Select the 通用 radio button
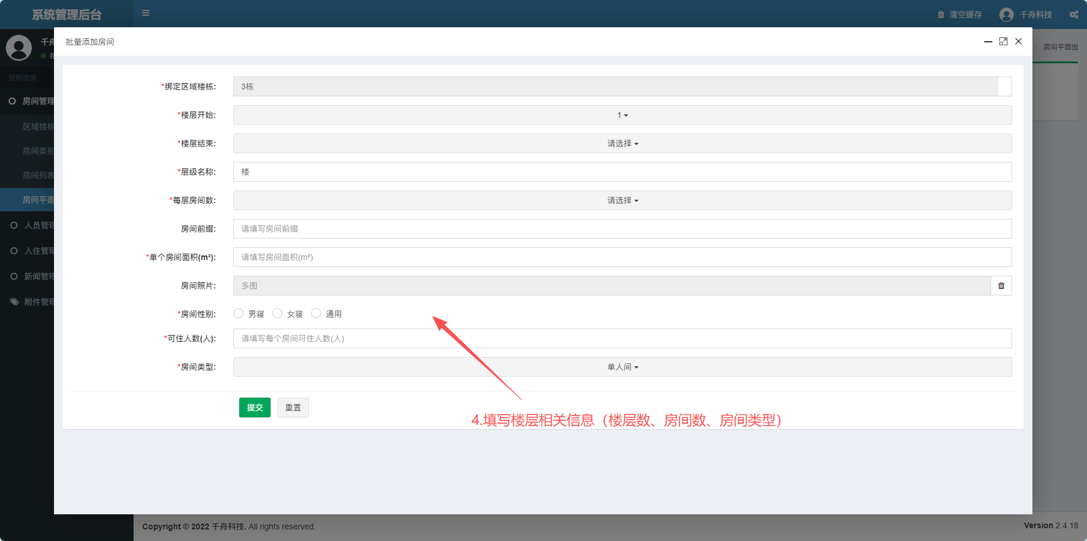This screenshot has width=1087, height=541. click(316, 313)
